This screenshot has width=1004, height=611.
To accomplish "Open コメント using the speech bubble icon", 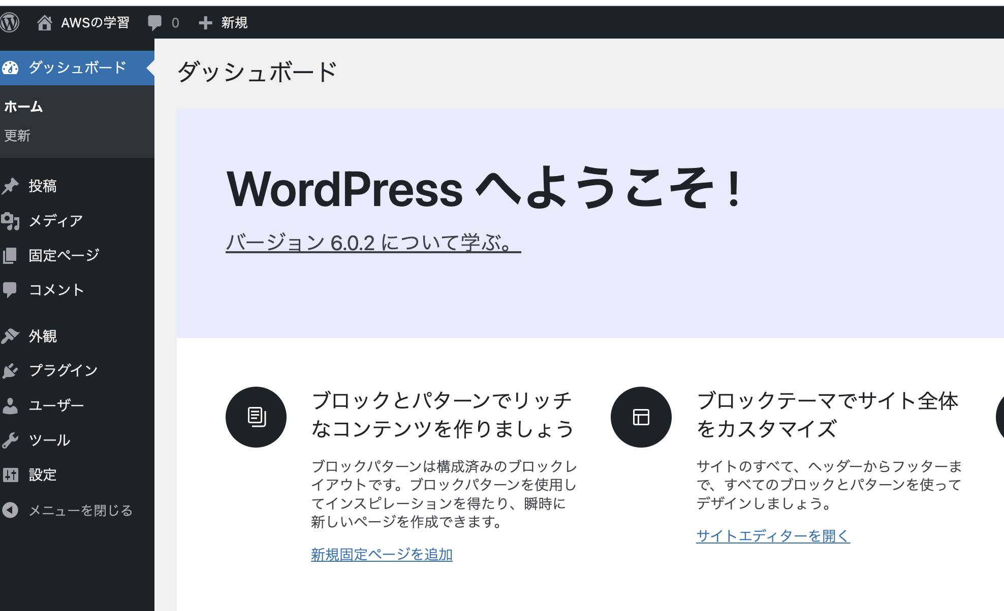I will [11, 290].
